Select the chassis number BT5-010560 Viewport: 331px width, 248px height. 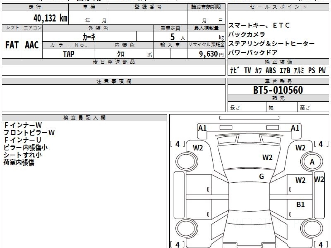pyautogui.click(x=278, y=90)
